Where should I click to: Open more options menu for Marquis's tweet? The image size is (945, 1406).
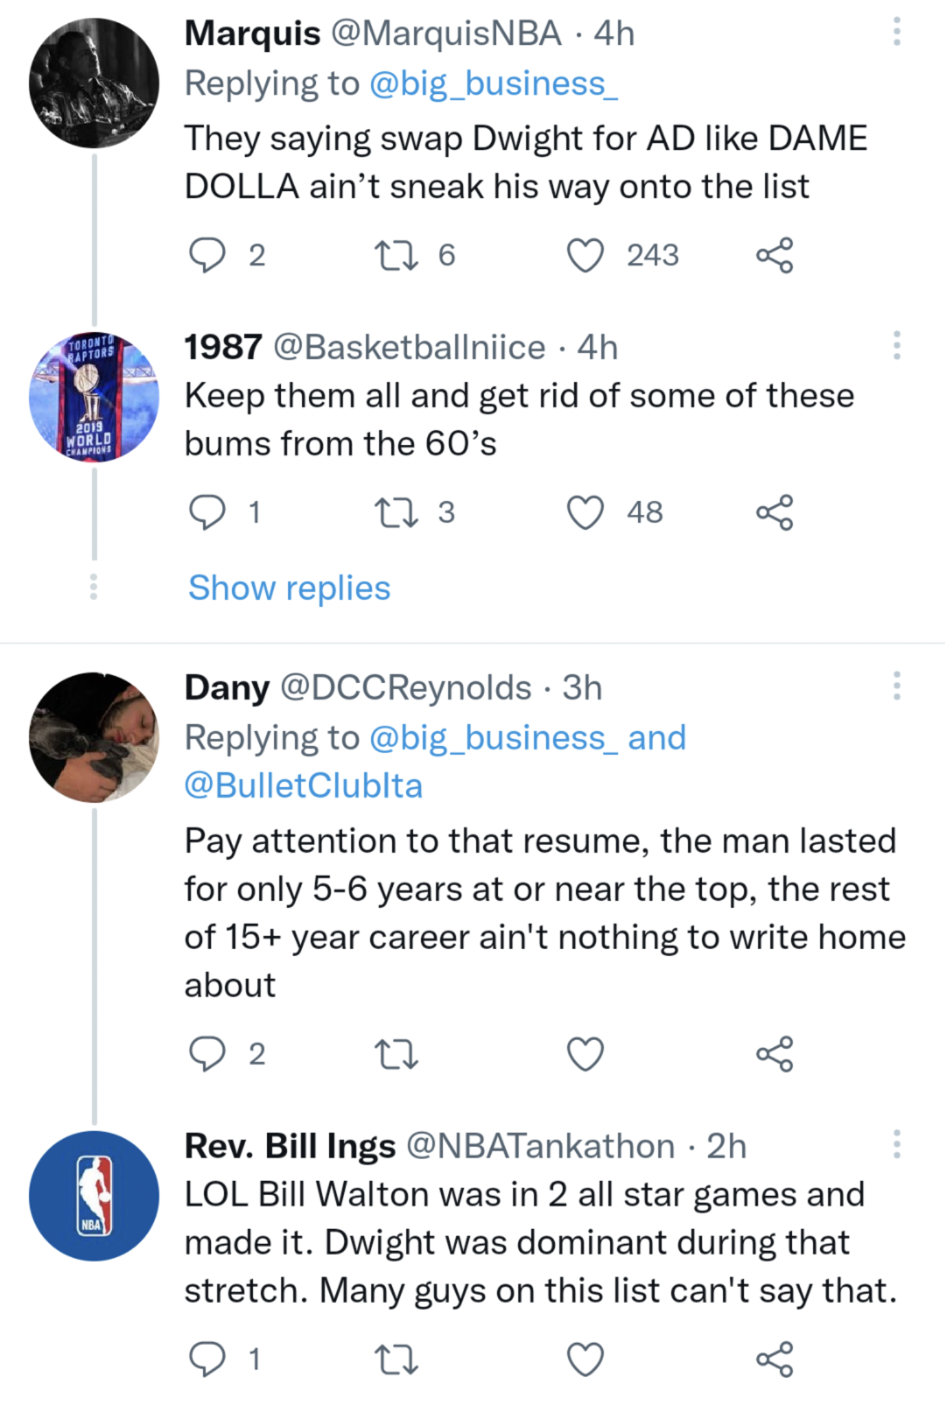896,32
